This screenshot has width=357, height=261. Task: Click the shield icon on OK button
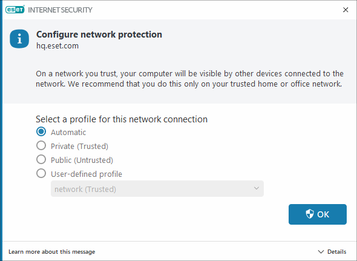310,214
